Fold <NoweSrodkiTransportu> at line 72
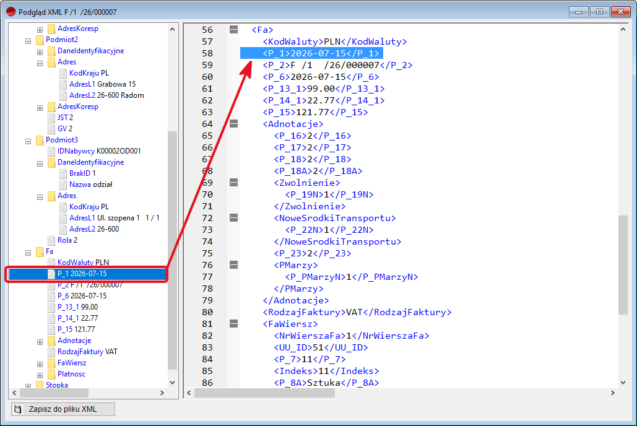 pos(233,218)
